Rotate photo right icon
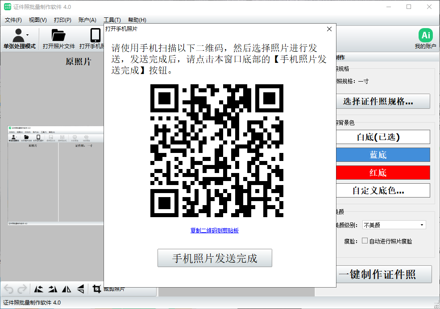This screenshot has height=309, width=440. point(53,289)
